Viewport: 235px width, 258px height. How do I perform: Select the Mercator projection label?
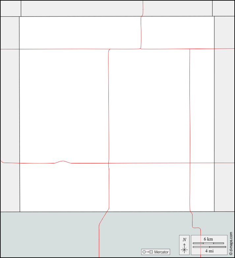161,252
